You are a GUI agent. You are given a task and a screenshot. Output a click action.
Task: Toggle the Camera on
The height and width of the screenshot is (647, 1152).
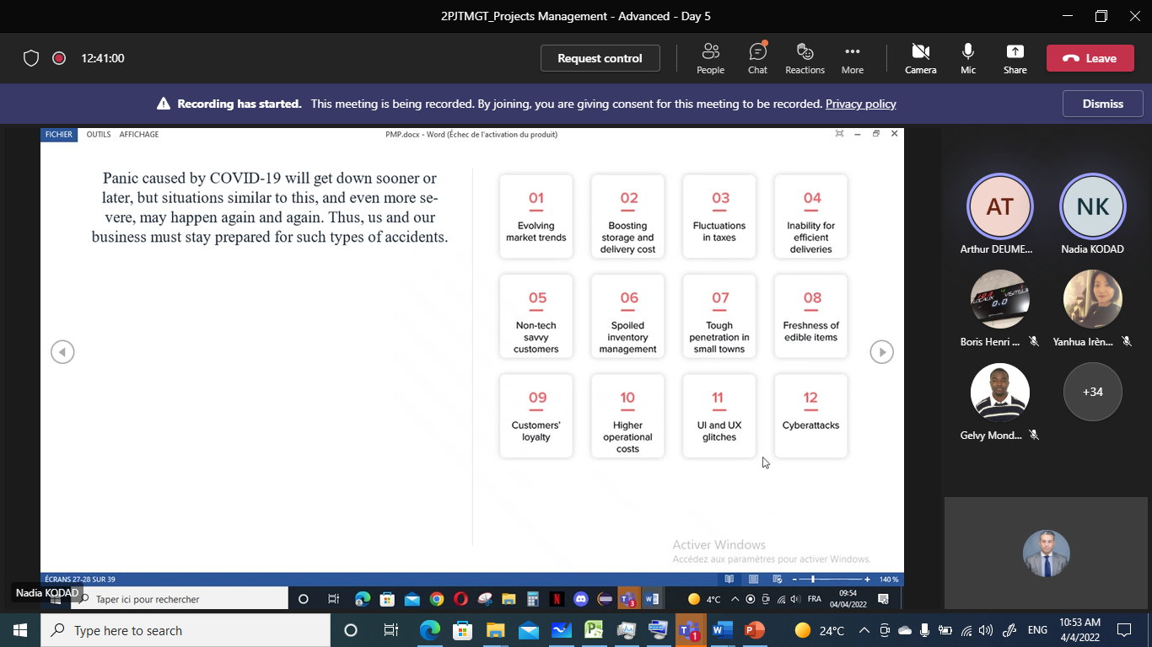coord(920,58)
